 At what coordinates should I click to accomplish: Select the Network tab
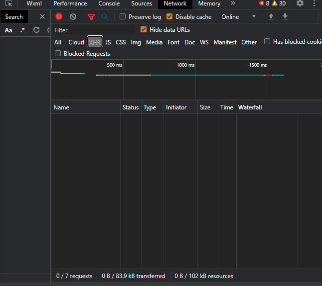pyautogui.click(x=175, y=3)
